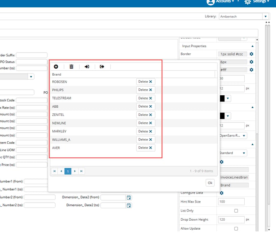Open grey dropdown below PO number field

[x=31, y=77]
